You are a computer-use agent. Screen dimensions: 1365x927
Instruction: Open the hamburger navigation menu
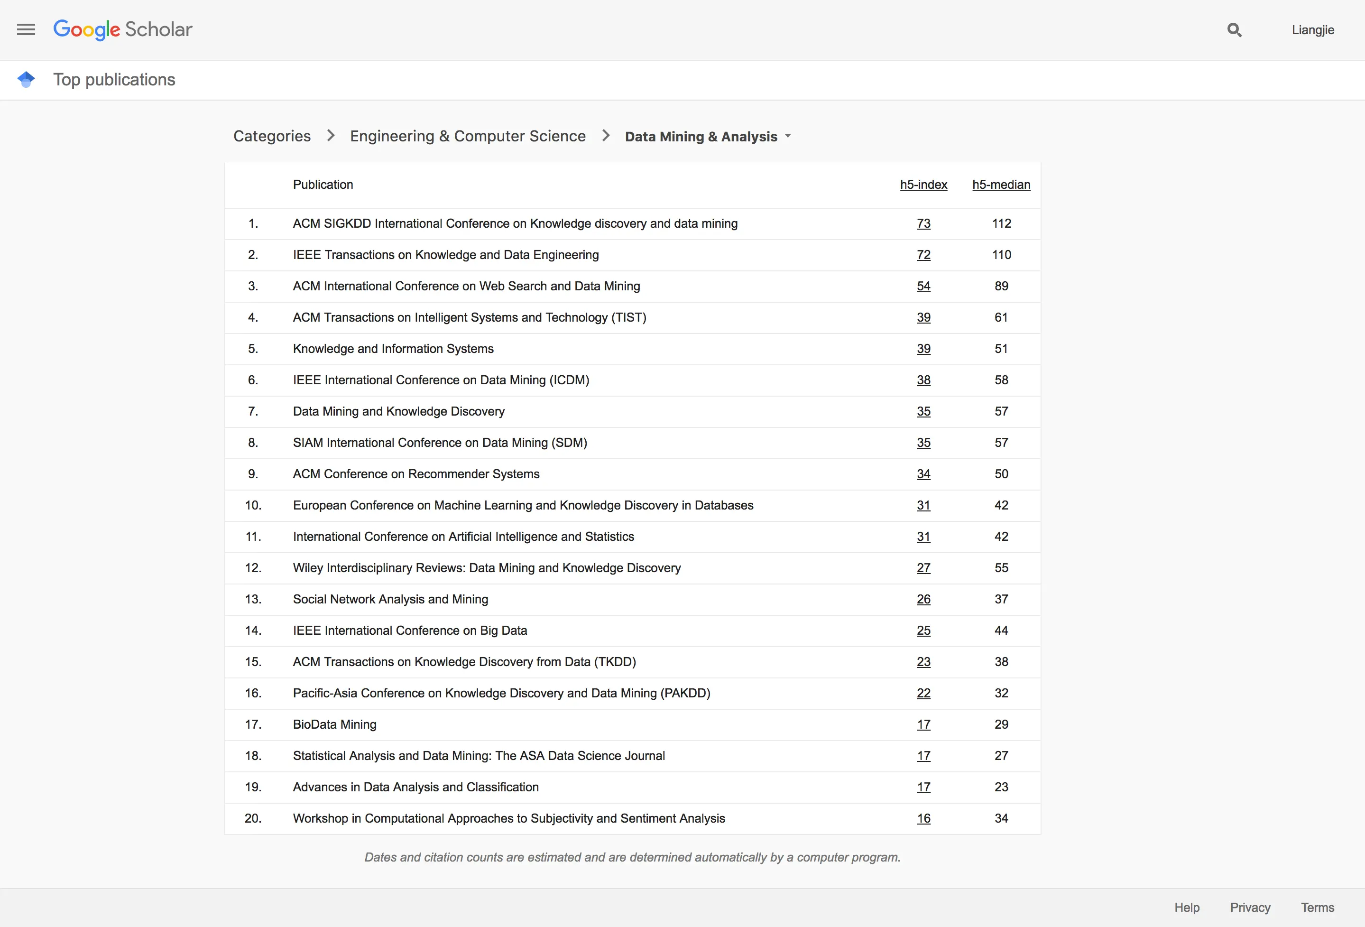click(26, 29)
